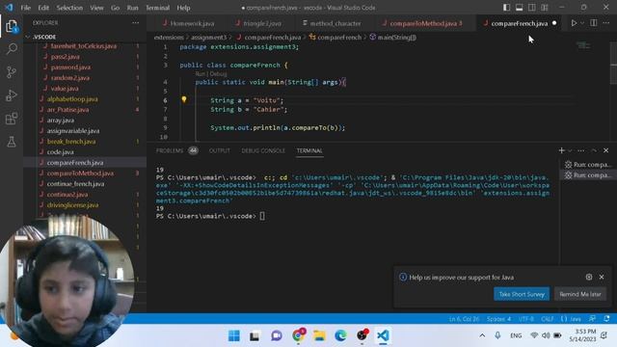The image size is (617, 347).
Task: Dismiss the Java support notification
Action: point(602,277)
